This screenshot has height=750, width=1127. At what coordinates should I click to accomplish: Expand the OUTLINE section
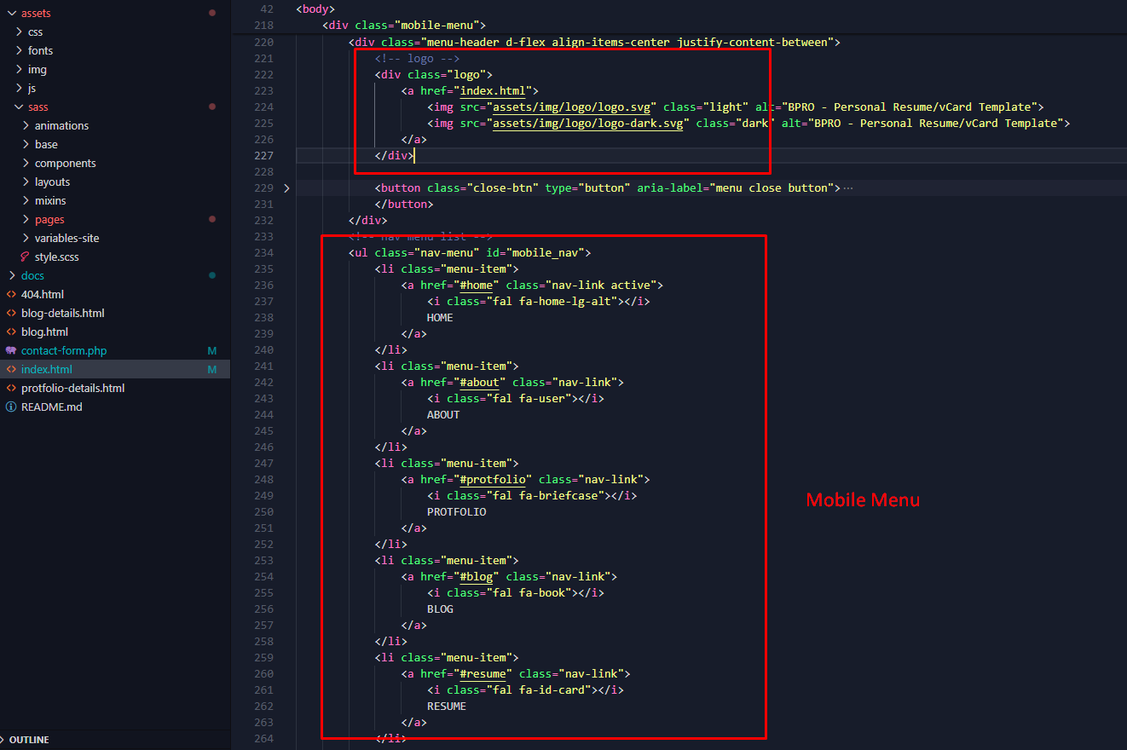coord(4,740)
